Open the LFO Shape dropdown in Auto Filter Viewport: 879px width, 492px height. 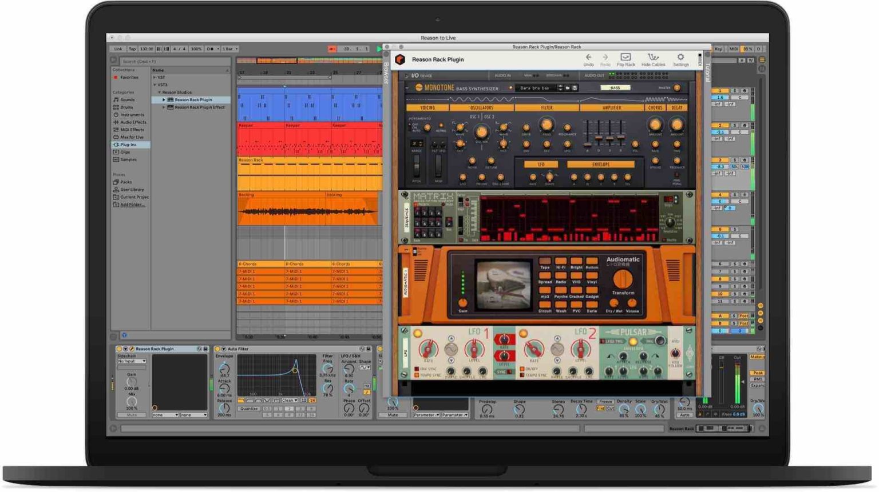pos(365,367)
